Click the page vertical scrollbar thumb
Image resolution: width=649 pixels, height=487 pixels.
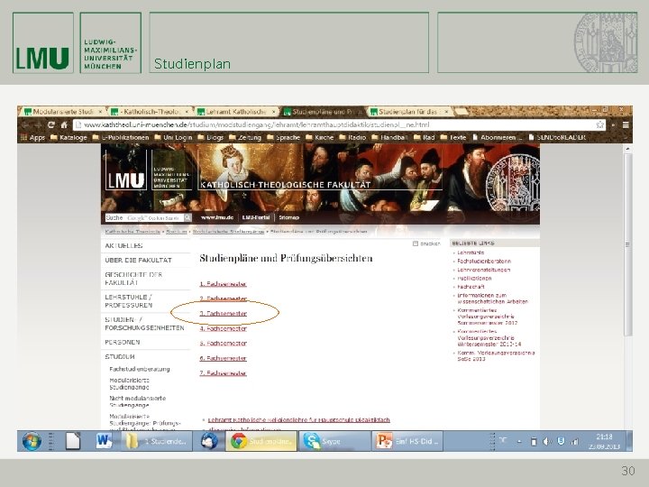point(627,244)
